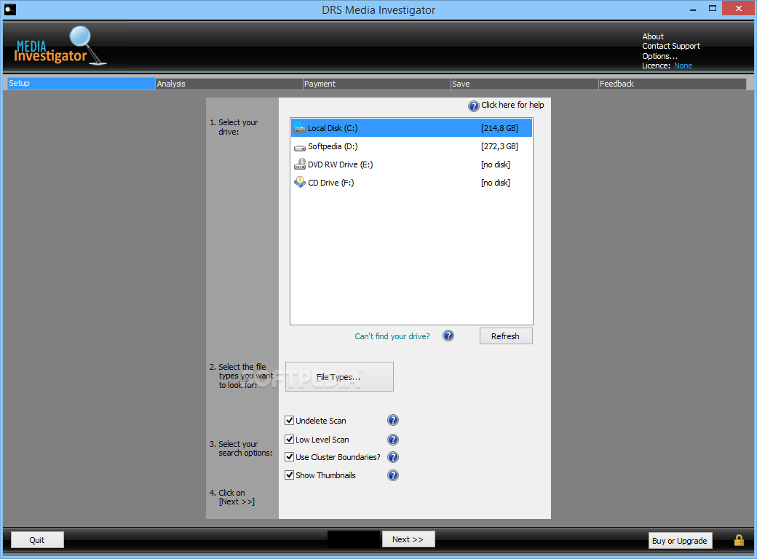Open help for Use Cluster Boundaries option
This screenshot has height=559, width=757.
[393, 456]
